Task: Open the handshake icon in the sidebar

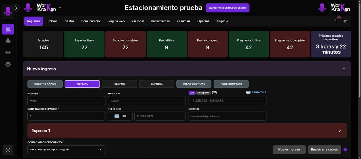Action: (x=8, y=53)
